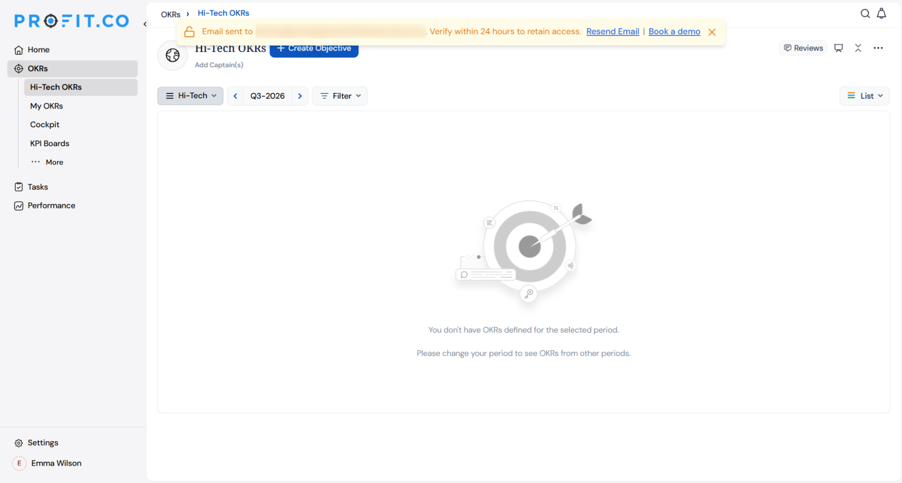Open the Filter dropdown
This screenshot has height=483, width=902.
pos(340,96)
